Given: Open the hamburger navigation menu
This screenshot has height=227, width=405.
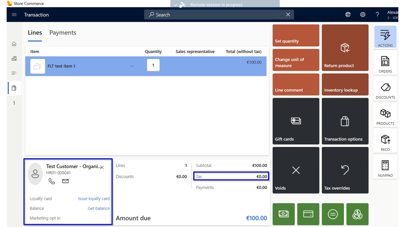Looking at the screenshot, I should click(14, 15).
